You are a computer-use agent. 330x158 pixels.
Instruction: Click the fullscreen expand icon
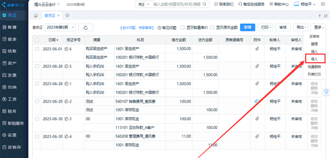coord(326,16)
